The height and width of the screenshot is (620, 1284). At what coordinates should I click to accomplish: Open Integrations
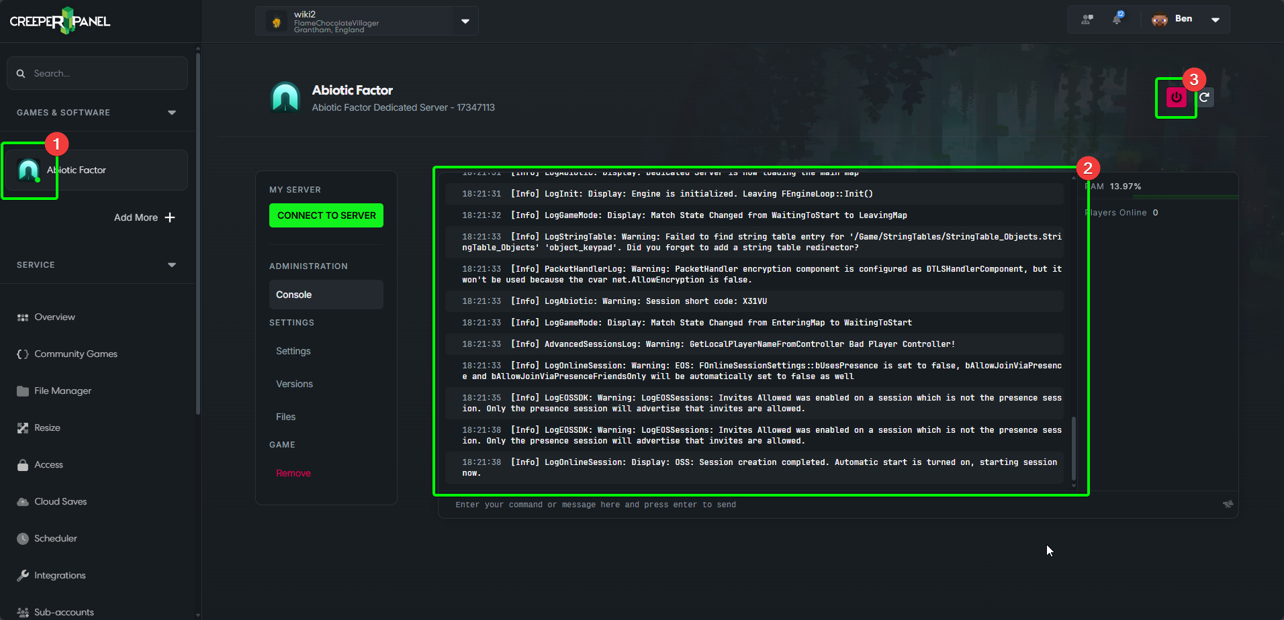click(60, 576)
